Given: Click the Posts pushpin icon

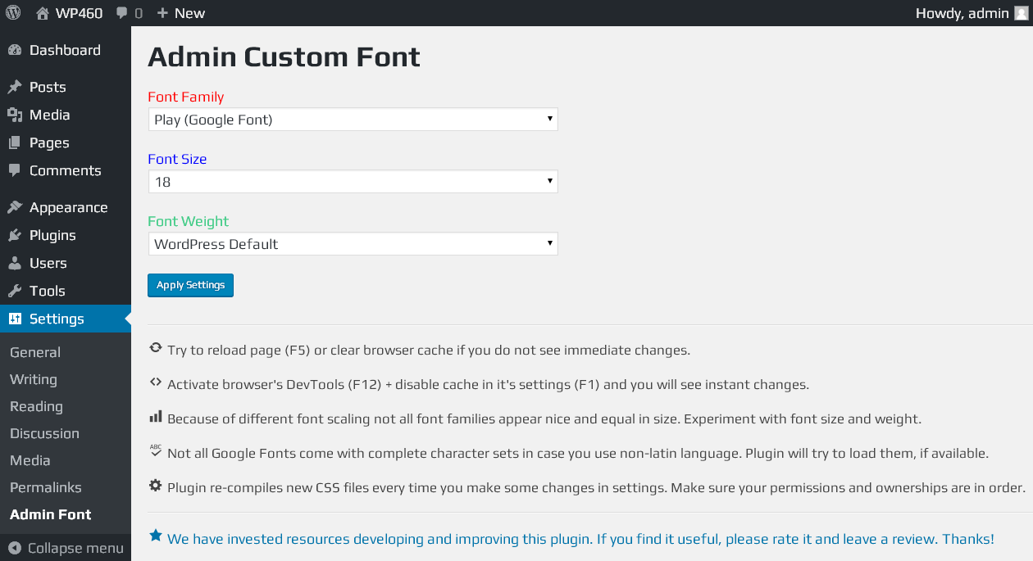Looking at the screenshot, I should coord(15,87).
